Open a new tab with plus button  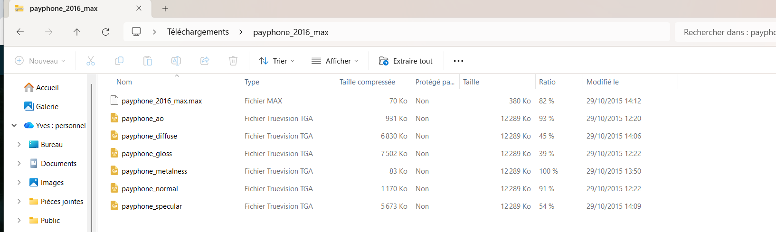(165, 9)
